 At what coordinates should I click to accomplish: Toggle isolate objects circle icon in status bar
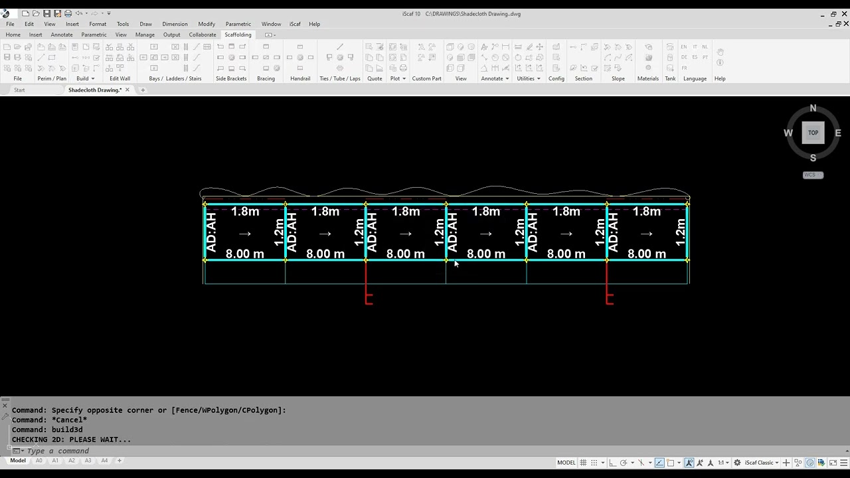pyautogui.click(x=810, y=463)
